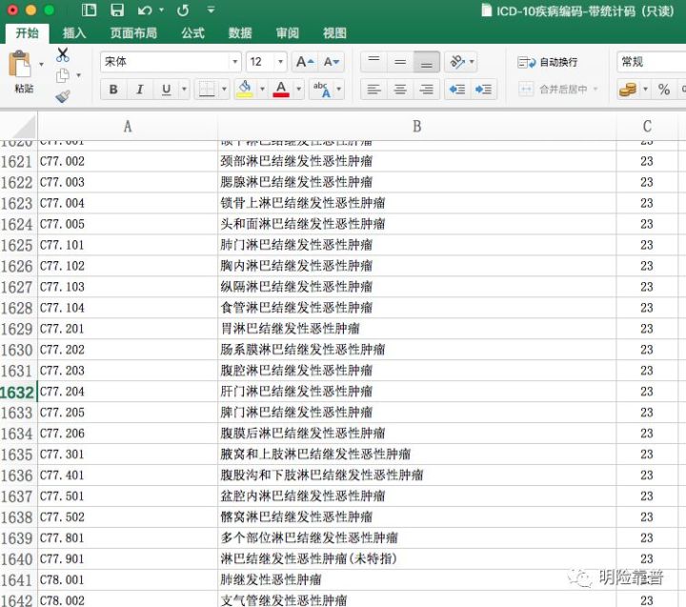Switch to the 页面布局 tab
686x607 pixels.
click(133, 32)
